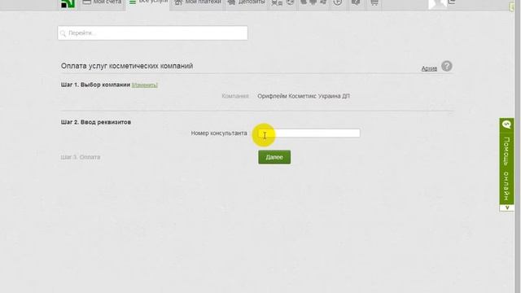Image resolution: width=521 pixels, height=293 pixels.
Task: Click the Шаг 3. Оплата step label
Action: (81, 157)
